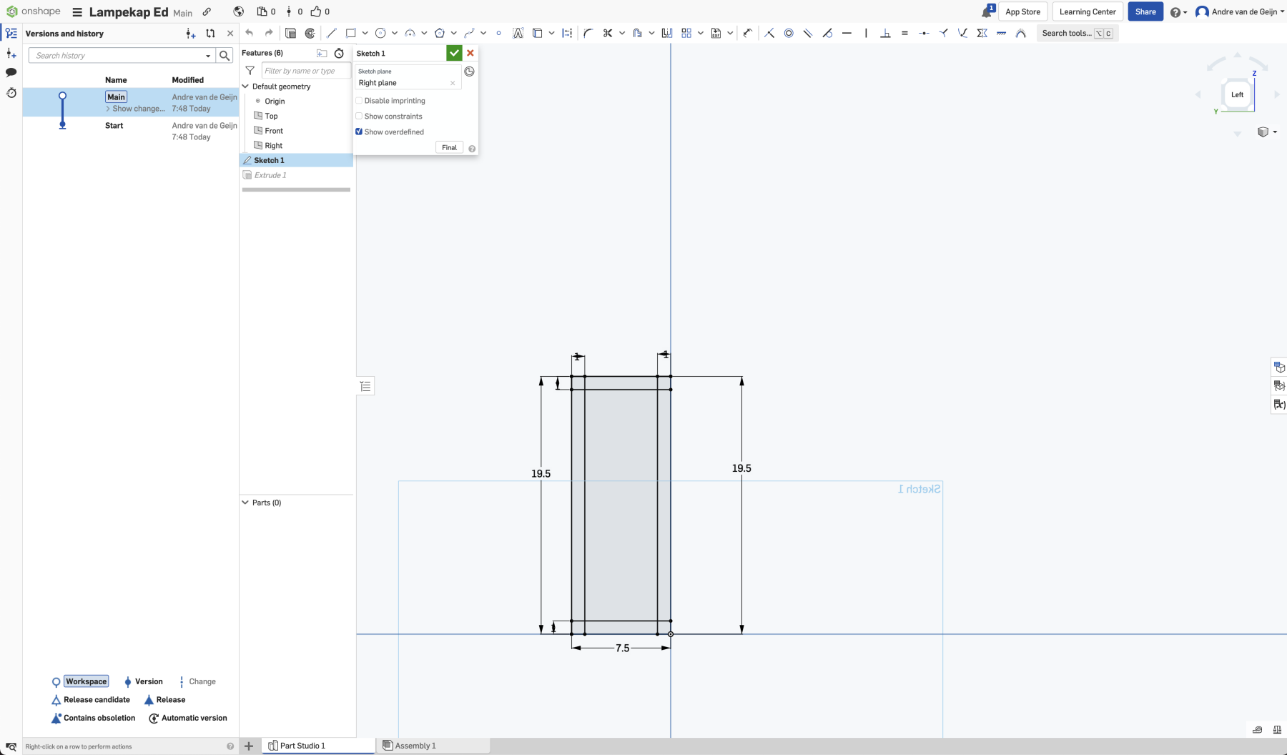The height and width of the screenshot is (755, 1287).
Task: Apply the Equal constraint
Action: (x=904, y=33)
